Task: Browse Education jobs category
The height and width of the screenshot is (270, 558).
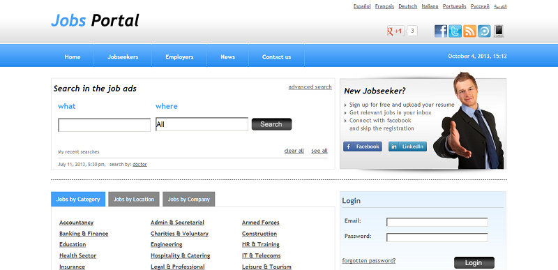Action: pos(73,245)
